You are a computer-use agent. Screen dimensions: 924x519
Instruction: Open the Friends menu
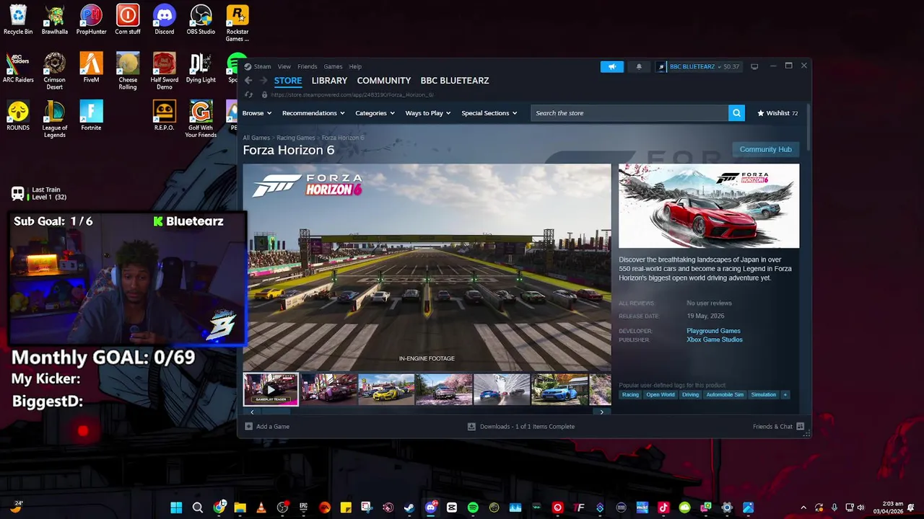click(308, 66)
